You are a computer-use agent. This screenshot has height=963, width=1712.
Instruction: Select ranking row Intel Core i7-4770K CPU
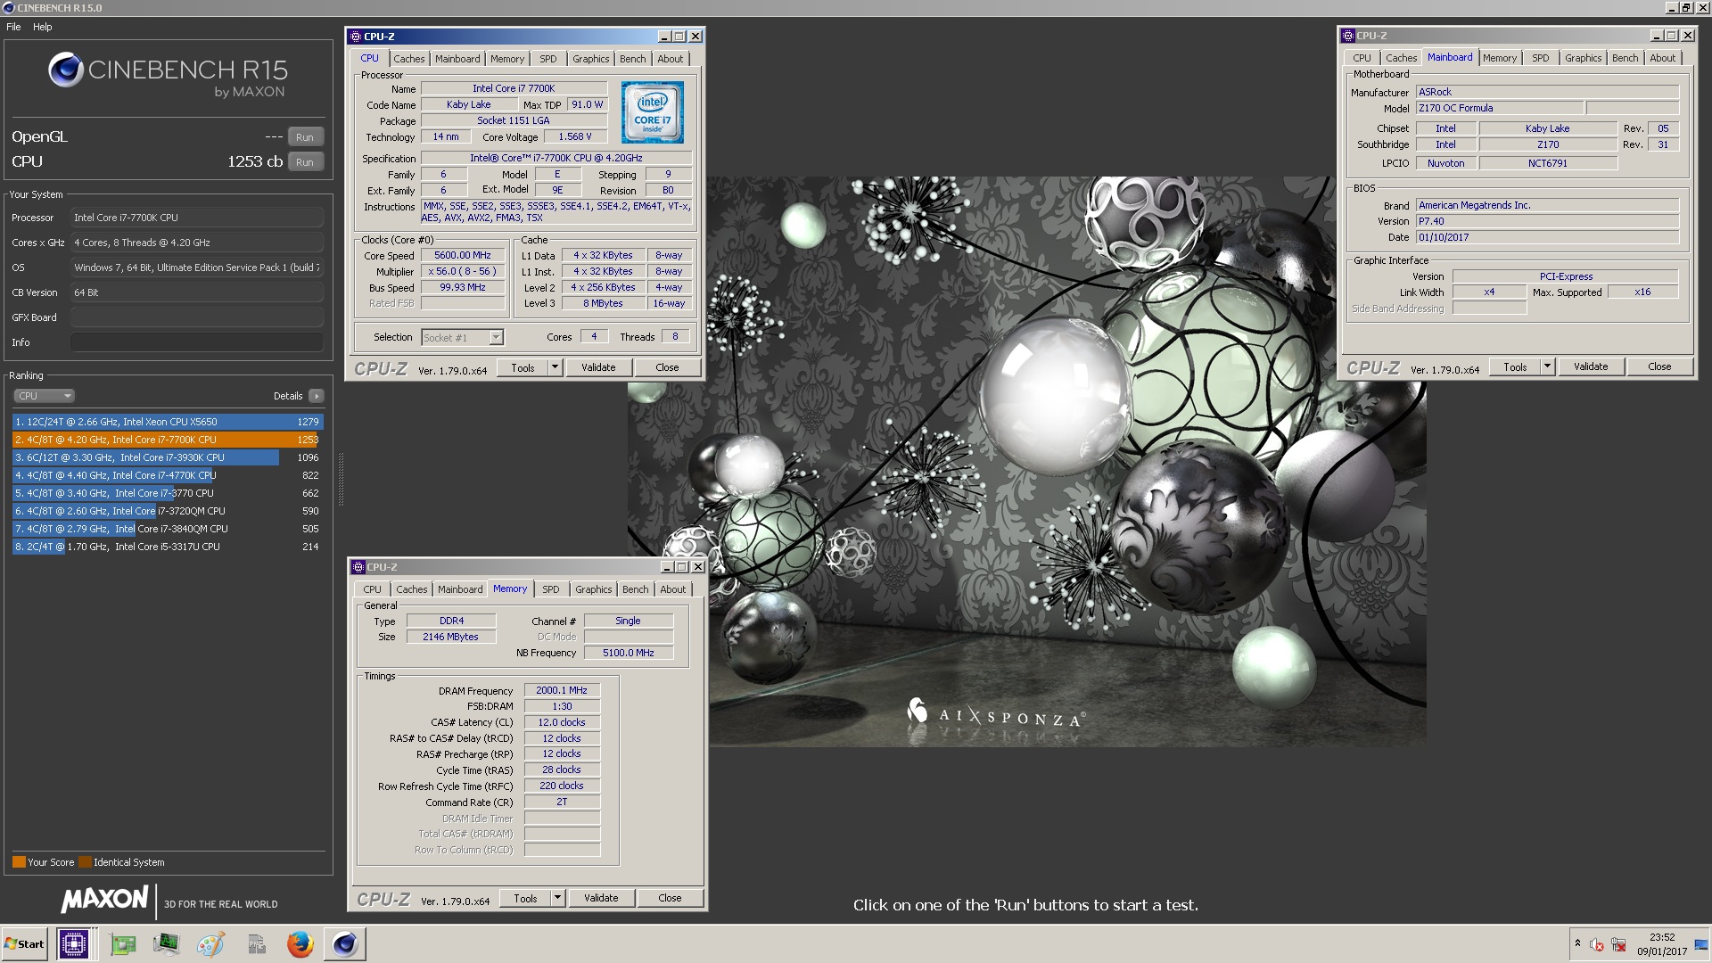(168, 475)
